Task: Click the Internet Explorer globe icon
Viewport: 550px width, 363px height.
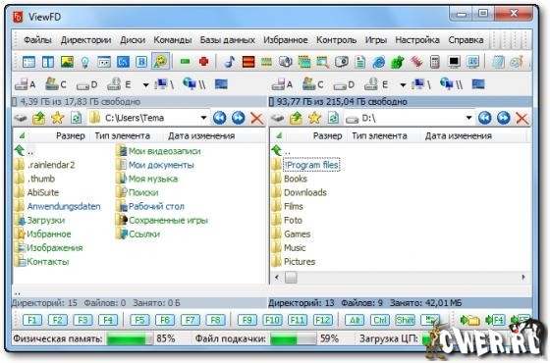Action: pyautogui.click(x=379, y=62)
